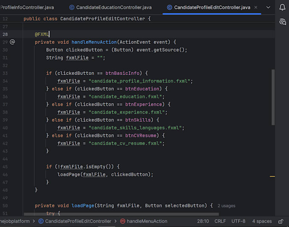Click the sticky class declaration line 12
The width and height of the screenshot is (289, 227).
coord(87,19)
